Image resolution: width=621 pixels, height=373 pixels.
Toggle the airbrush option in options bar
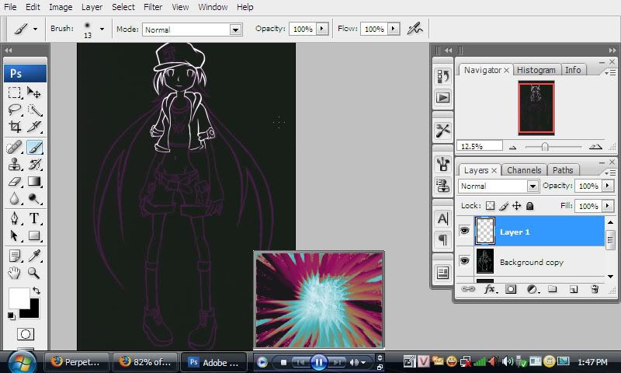pos(415,29)
